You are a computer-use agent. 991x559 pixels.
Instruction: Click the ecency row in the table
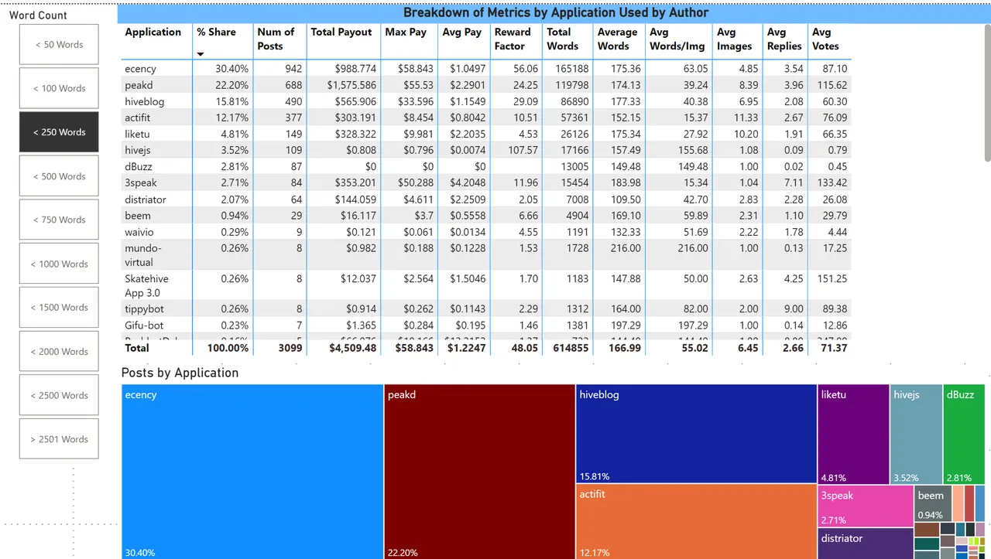pos(486,69)
